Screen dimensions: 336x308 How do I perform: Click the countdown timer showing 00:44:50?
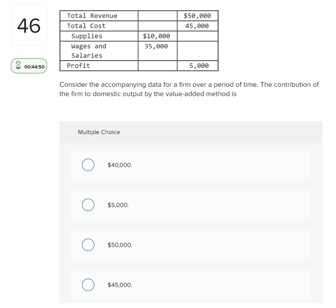(34, 66)
